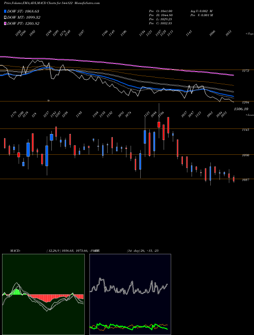Click the 'Pre C: 1032.35' close value

click(x=161, y=23)
